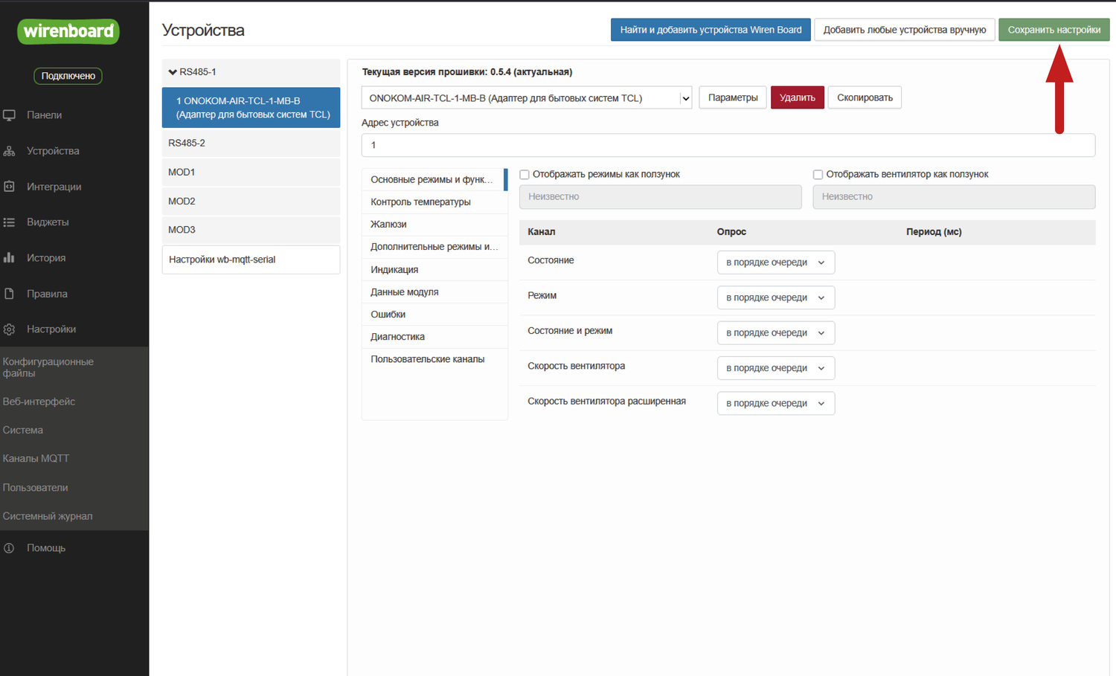Switch to Данные модуля tab

point(434,292)
